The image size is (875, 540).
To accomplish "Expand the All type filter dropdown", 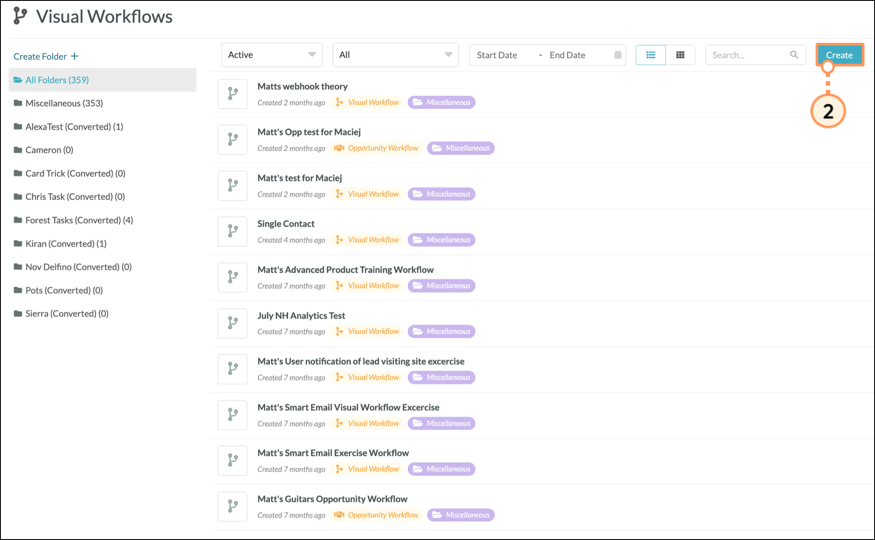I will coord(395,55).
